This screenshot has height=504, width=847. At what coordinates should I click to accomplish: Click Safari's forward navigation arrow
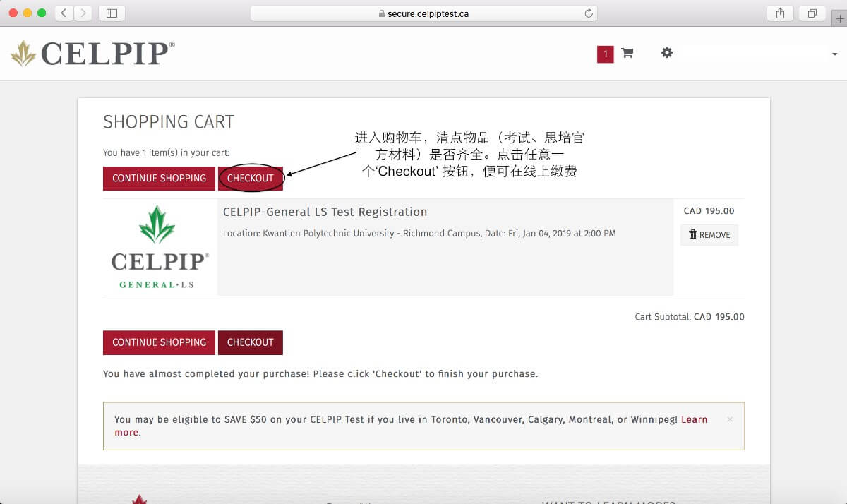click(83, 13)
